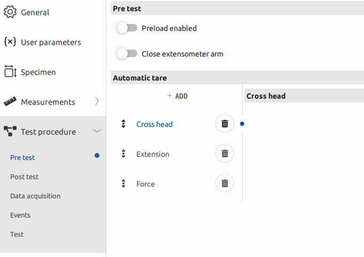Viewport: 364px width, 257px height.
Task: Click the drag handle beside Extension
Action: tap(123, 154)
